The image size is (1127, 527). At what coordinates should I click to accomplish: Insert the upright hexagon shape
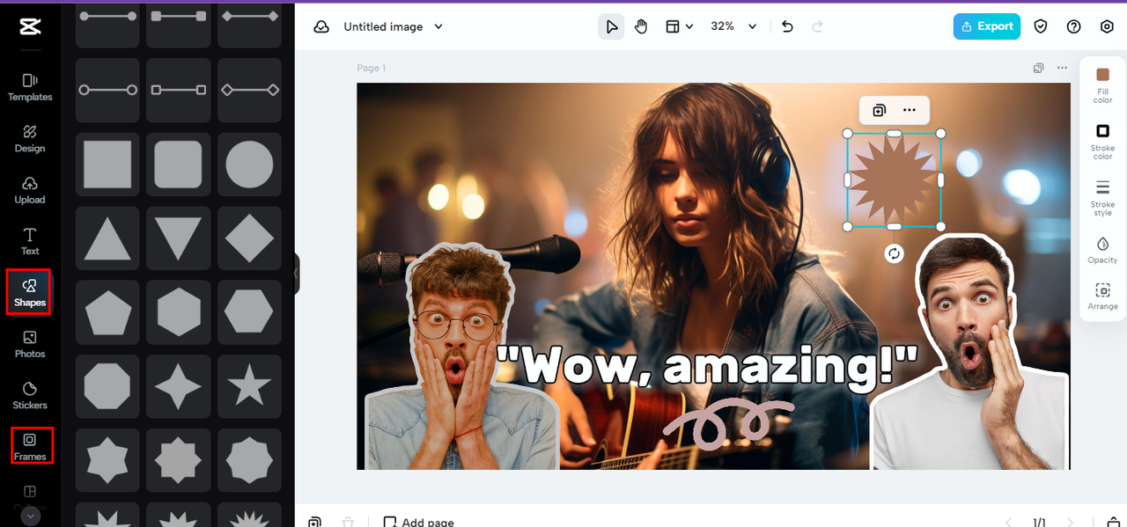pos(178,312)
